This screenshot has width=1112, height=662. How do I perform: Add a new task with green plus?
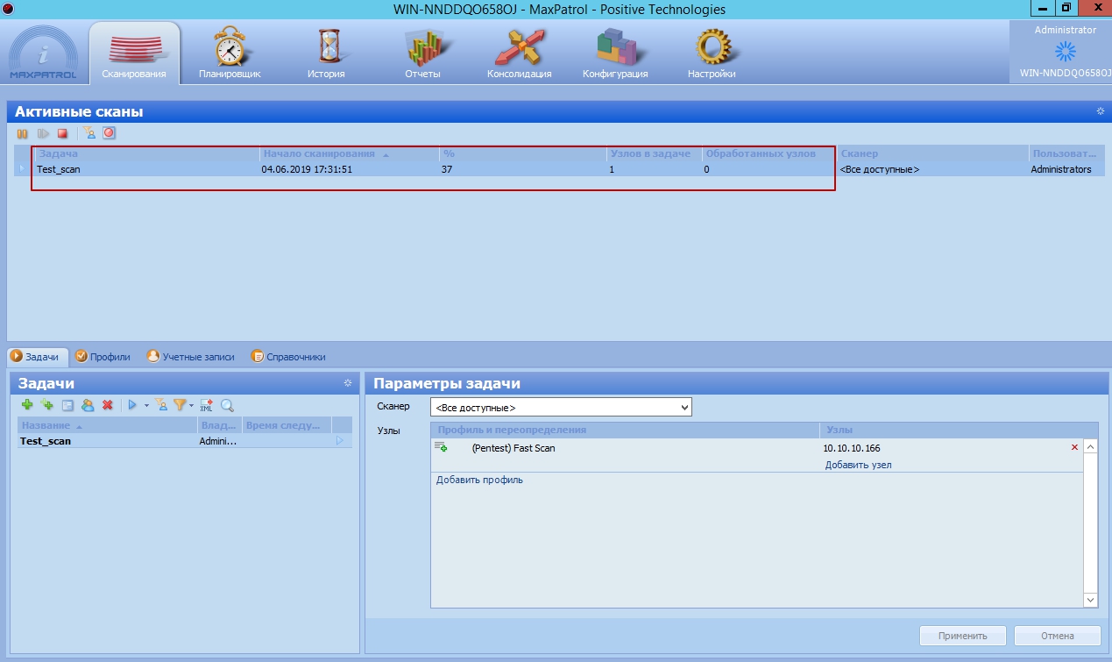27,405
